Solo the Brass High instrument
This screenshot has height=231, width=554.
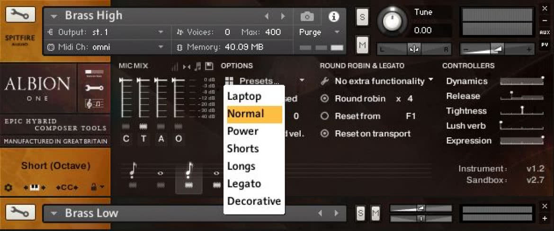[x=361, y=17]
